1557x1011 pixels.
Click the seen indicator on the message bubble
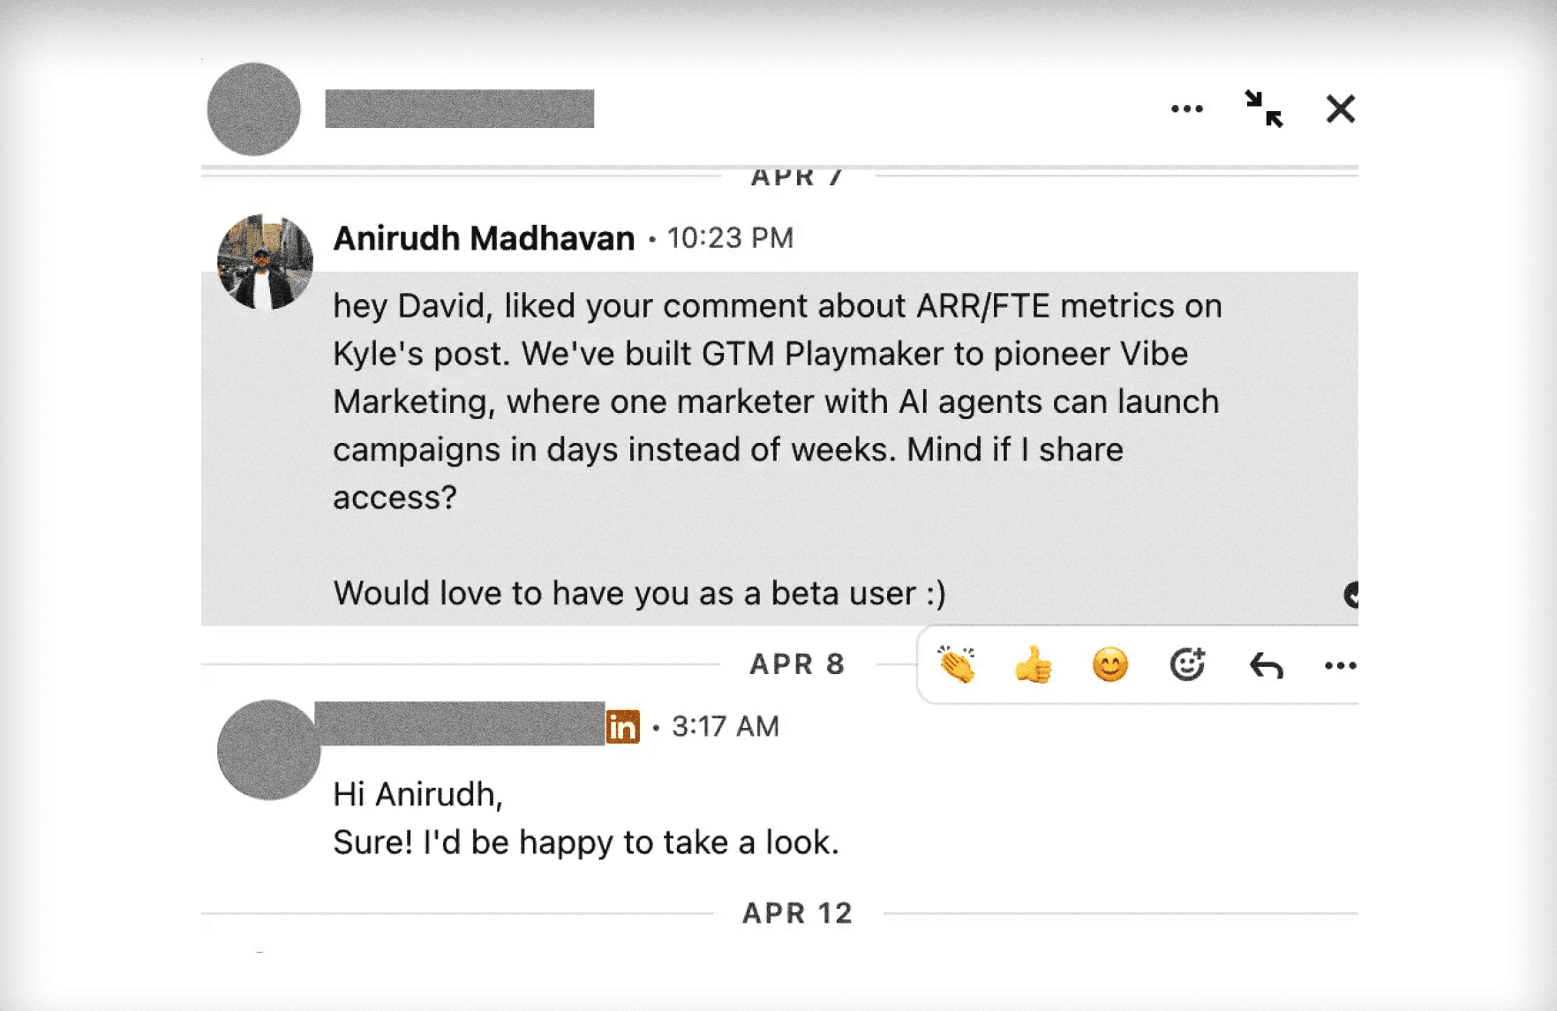coord(1353,596)
